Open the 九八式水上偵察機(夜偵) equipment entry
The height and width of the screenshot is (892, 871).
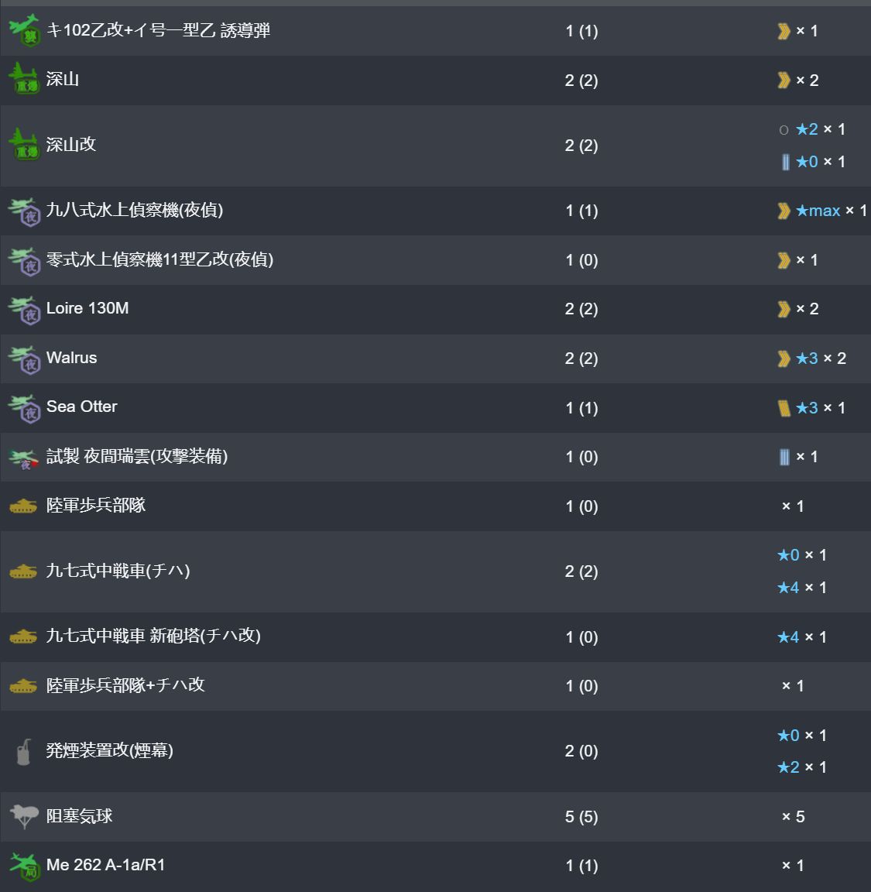click(135, 210)
